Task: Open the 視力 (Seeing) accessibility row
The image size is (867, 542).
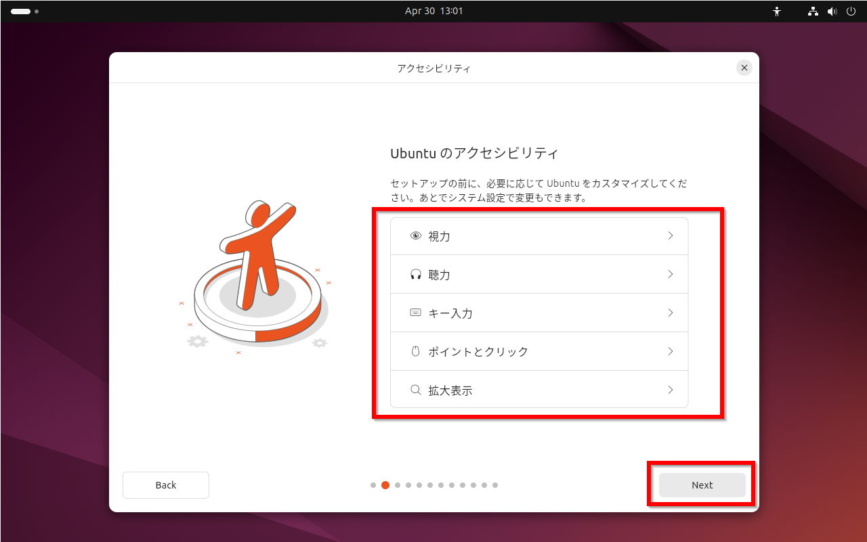Action: [x=539, y=236]
